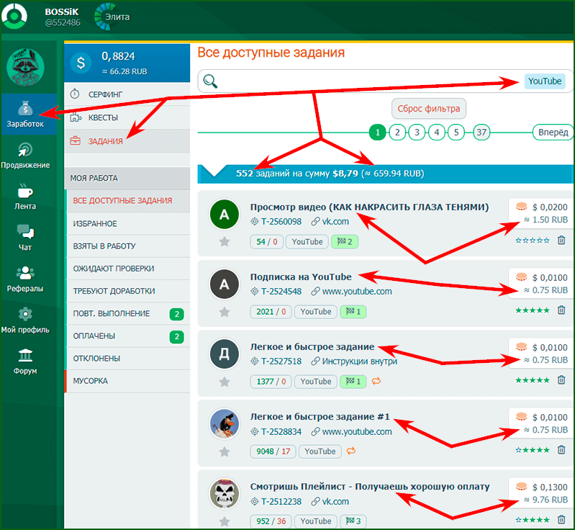This screenshot has width=575, height=530.
Task: Open the Чат chat section
Action: tap(25, 238)
